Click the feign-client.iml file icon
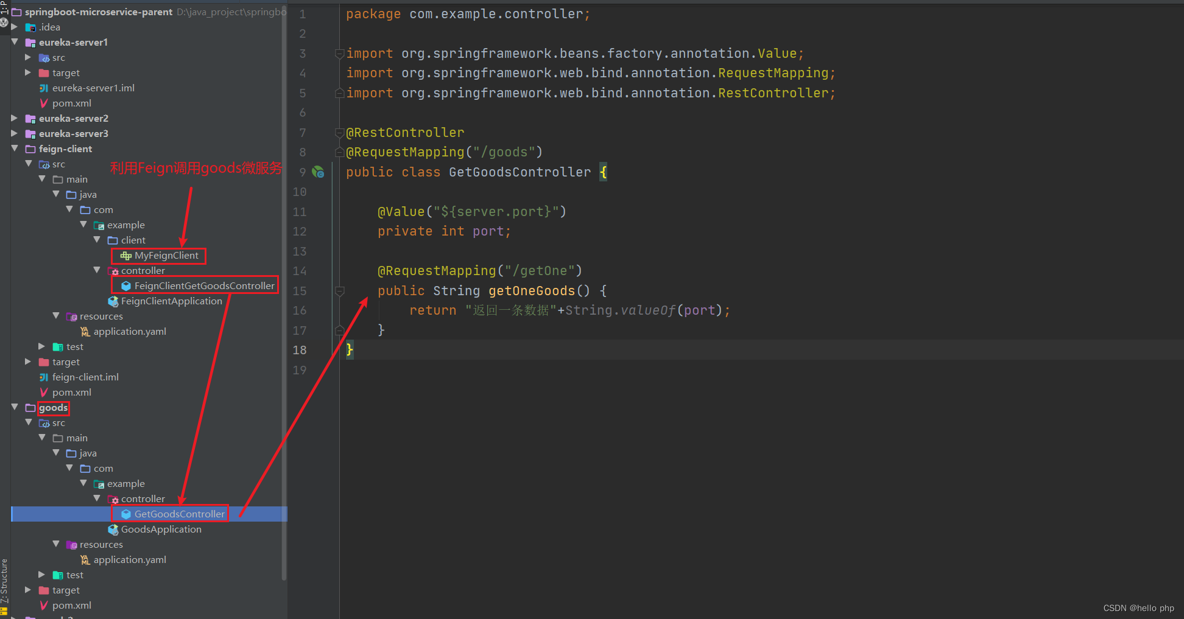 pyautogui.click(x=44, y=377)
